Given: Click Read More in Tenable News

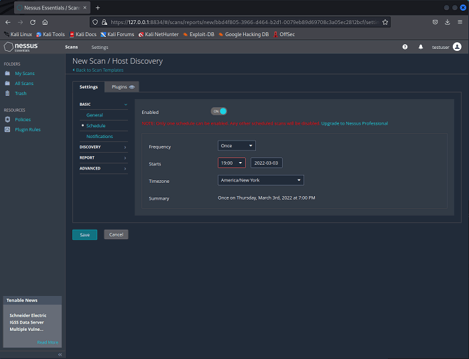Looking at the screenshot, I should [48, 342].
